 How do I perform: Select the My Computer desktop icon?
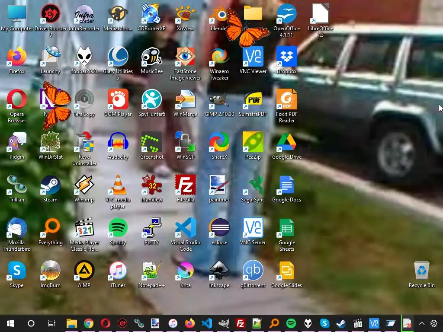pos(17,17)
